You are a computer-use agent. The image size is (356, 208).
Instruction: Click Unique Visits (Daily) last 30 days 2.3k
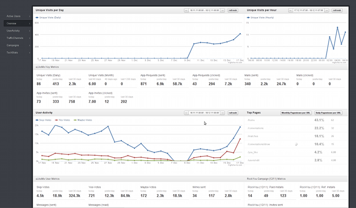73,84
